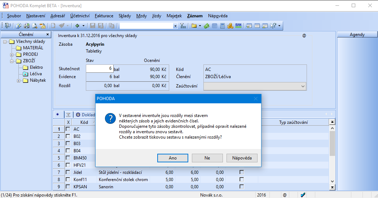Open the Nastavení menu

coord(36,16)
